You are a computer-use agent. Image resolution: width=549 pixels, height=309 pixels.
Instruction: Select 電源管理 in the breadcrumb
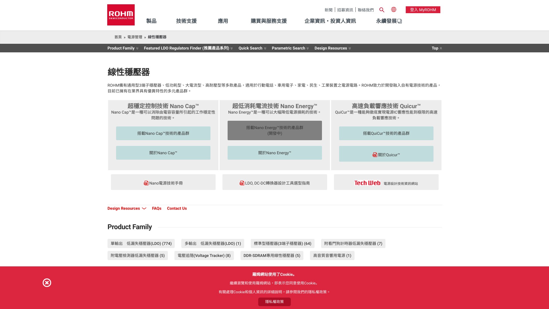point(135,37)
